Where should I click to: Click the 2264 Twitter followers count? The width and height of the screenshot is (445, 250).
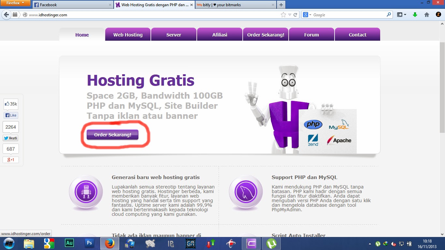point(11,127)
